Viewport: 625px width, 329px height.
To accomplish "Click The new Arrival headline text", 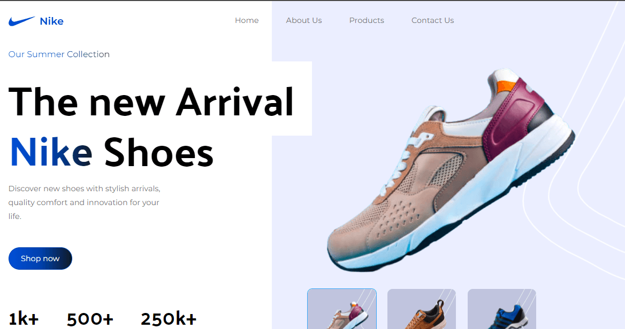I will click(151, 102).
